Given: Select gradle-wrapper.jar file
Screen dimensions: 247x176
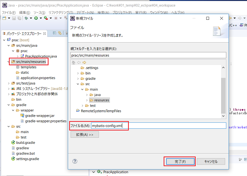Looking at the screenshot, I should [x=40, y=116].
